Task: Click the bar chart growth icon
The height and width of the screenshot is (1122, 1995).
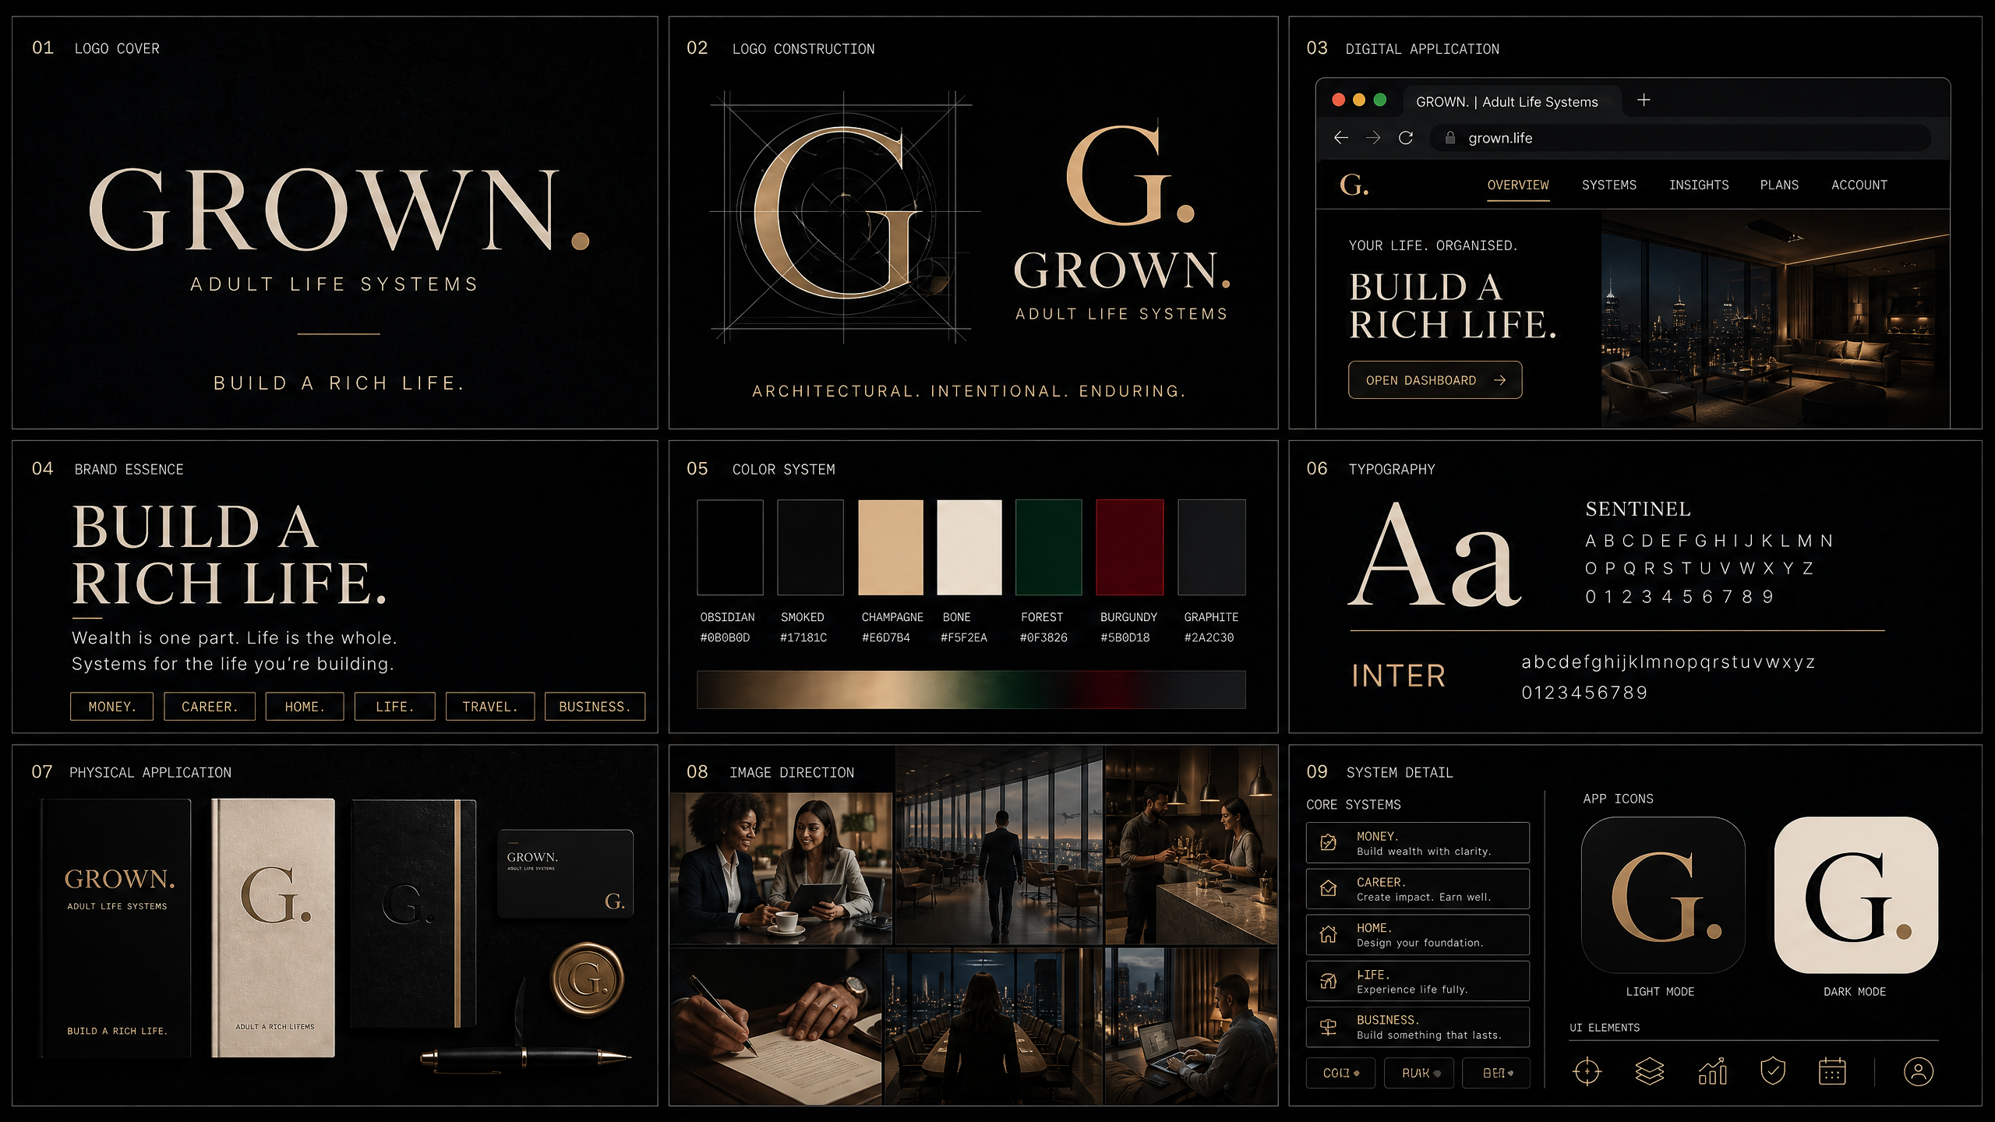Action: (x=1712, y=1072)
